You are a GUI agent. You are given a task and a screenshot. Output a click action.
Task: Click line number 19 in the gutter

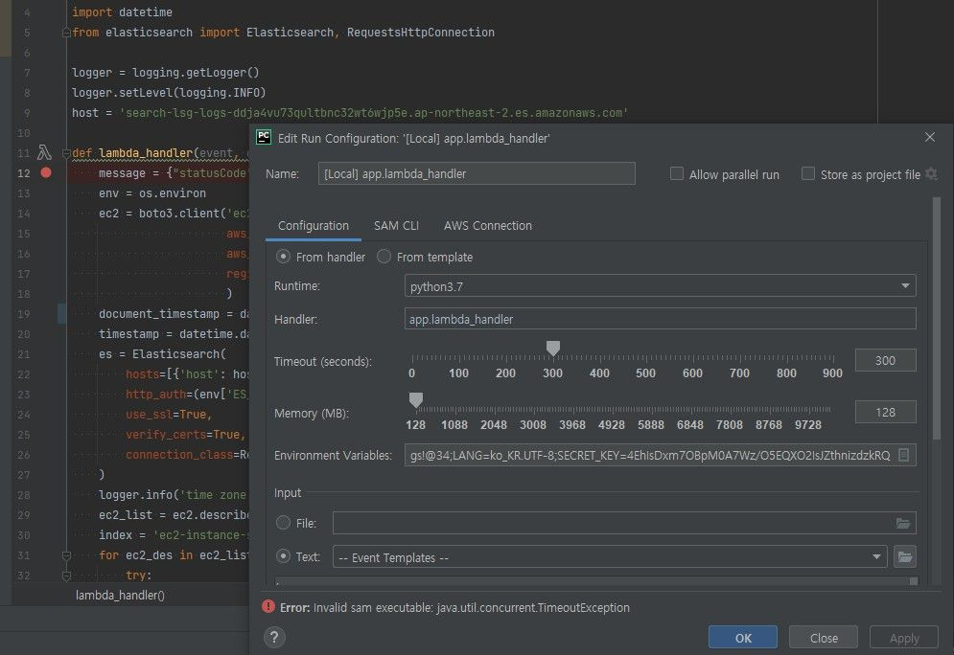point(24,314)
